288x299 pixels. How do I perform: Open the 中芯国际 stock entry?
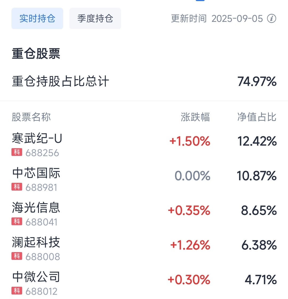point(144,179)
